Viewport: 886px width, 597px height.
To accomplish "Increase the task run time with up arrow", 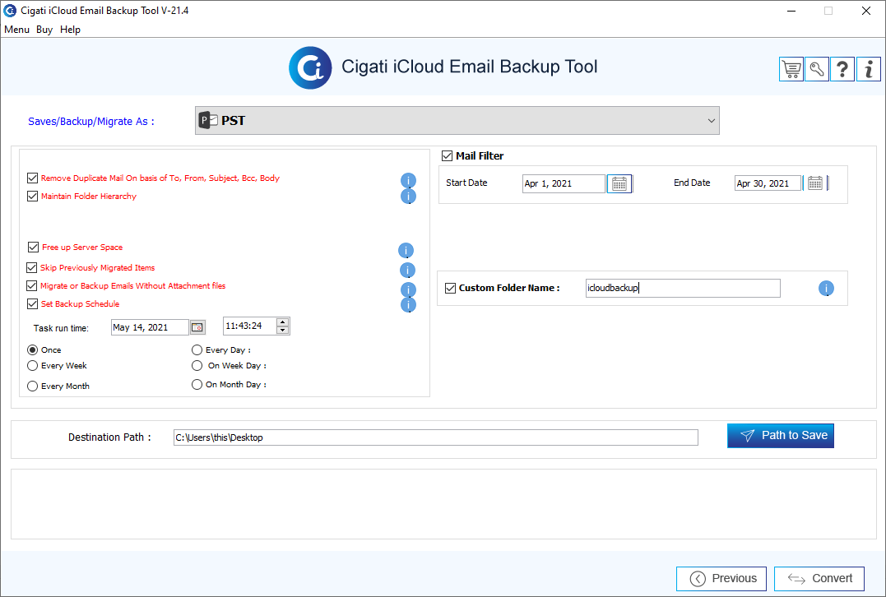I will [282, 322].
